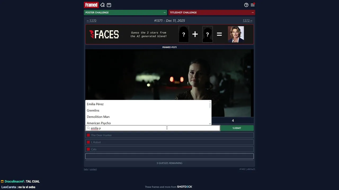Click the search magnifier icon
The height and width of the screenshot is (190, 339).
pyautogui.click(x=88, y=128)
